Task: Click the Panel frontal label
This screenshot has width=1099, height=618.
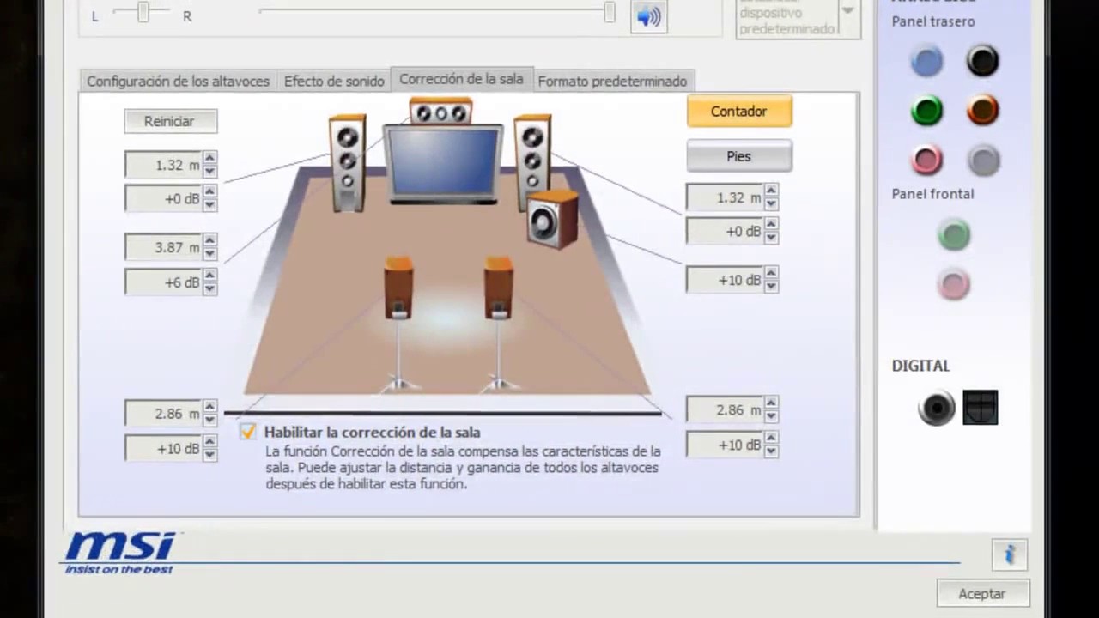Action: [932, 194]
